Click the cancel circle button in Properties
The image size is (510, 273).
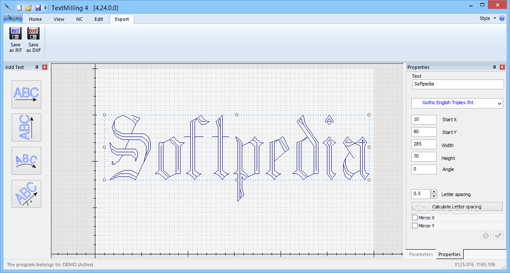click(486, 236)
